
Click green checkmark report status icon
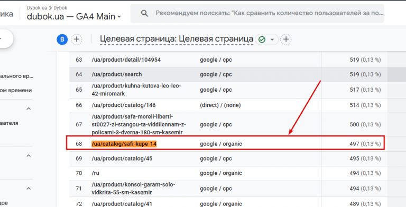pyautogui.click(x=262, y=40)
